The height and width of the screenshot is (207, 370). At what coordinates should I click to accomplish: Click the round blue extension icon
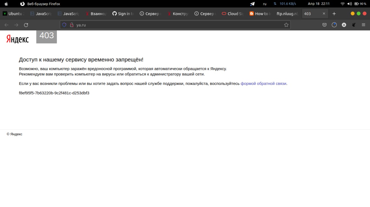point(334,25)
